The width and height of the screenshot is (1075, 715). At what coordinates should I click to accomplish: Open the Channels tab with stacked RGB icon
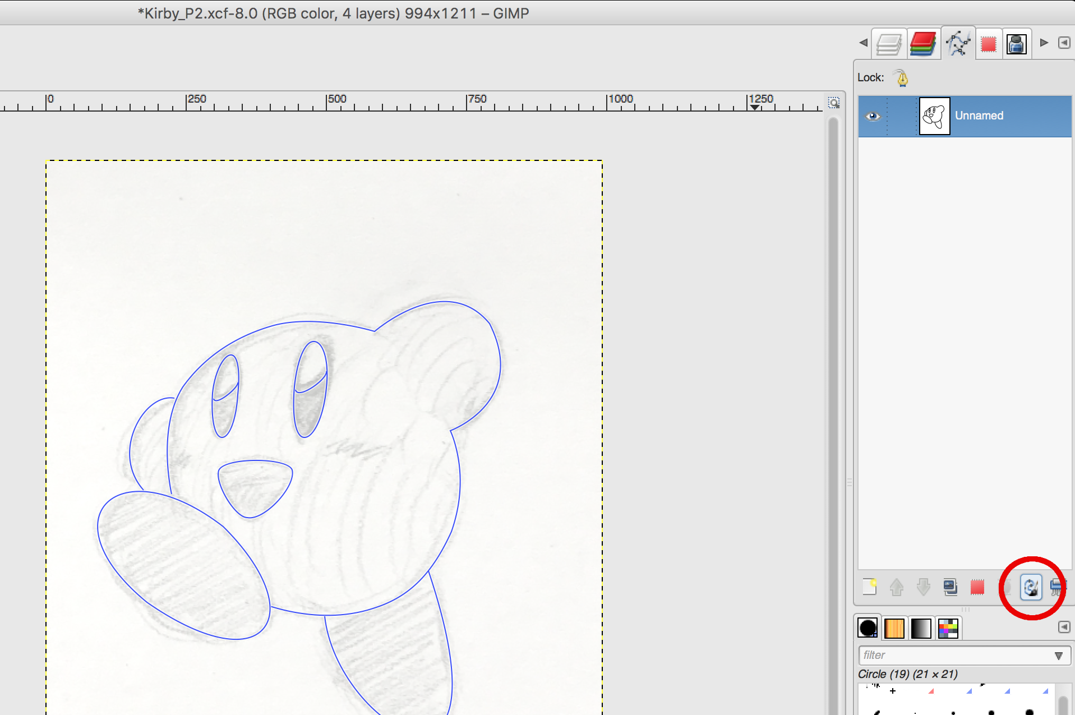point(923,43)
